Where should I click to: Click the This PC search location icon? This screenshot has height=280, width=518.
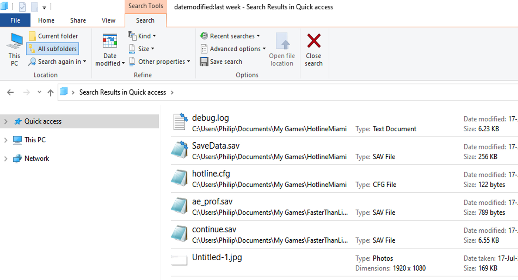point(14,41)
